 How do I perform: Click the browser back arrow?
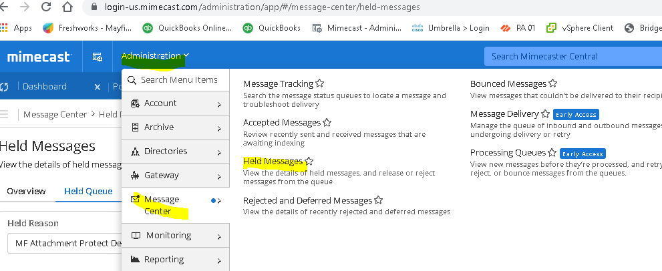[x=4, y=7]
